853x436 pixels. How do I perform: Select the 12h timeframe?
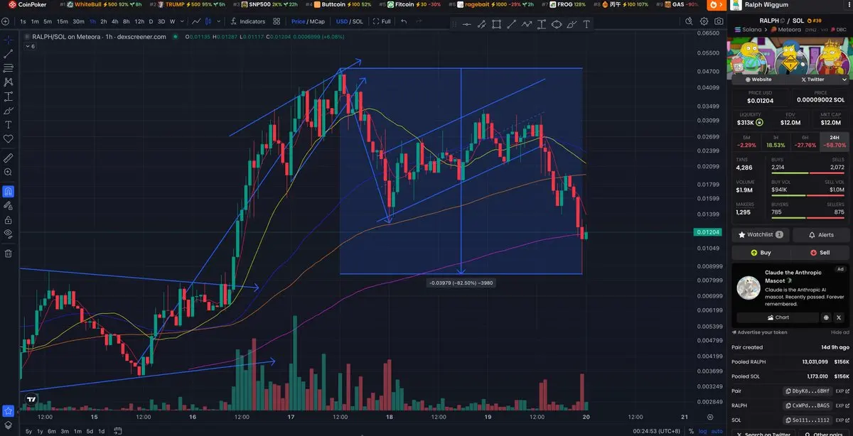(139, 21)
